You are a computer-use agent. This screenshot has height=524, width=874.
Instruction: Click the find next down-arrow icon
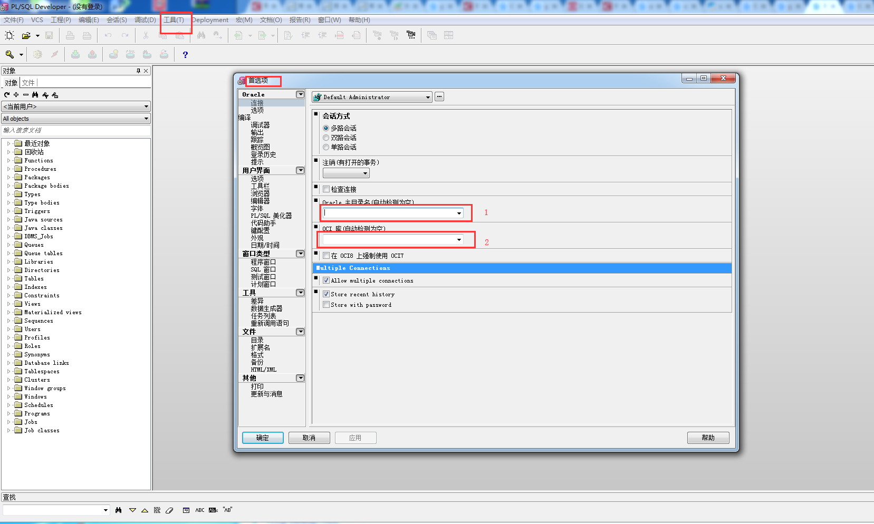click(x=132, y=510)
